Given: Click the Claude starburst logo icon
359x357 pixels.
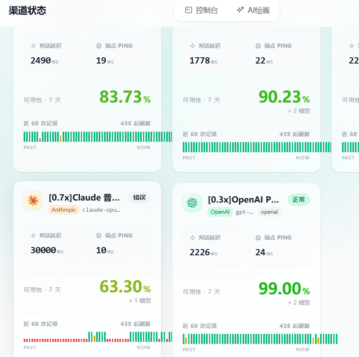Looking at the screenshot, I should 33,201.
